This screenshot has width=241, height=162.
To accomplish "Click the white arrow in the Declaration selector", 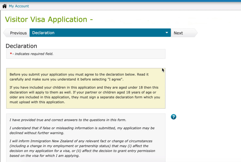I will (166, 33).
